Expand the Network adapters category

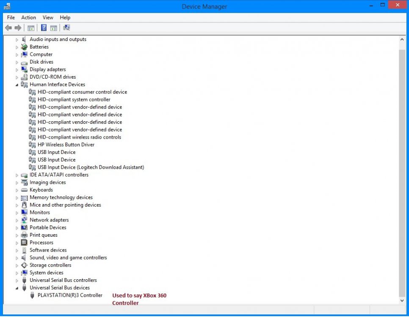(17, 220)
